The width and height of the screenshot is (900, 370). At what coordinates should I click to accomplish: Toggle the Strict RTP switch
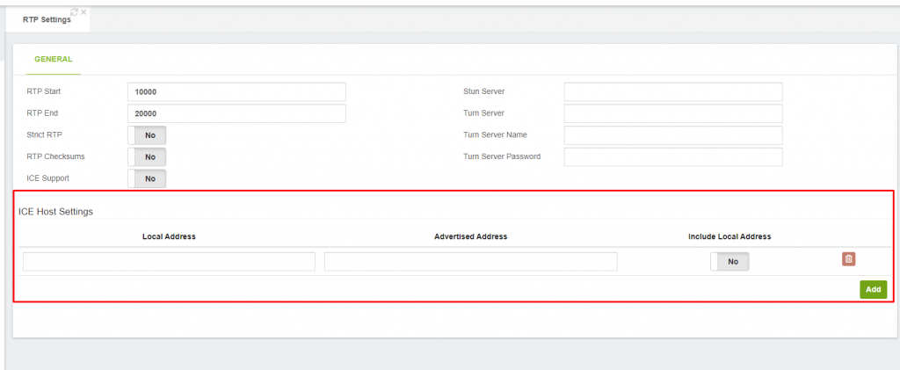click(x=147, y=135)
